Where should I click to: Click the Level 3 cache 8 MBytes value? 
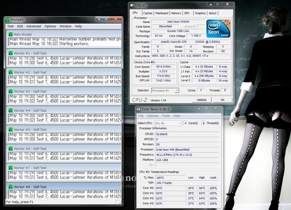coord(204,80)
